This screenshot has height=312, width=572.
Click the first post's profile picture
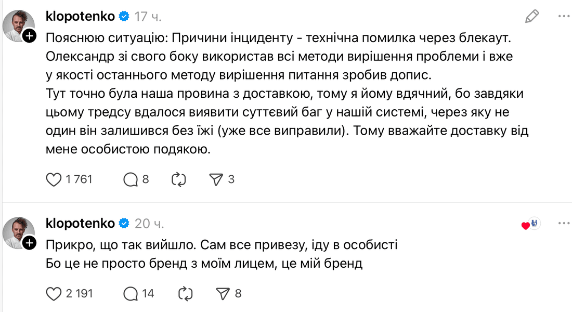pos(18,25)
